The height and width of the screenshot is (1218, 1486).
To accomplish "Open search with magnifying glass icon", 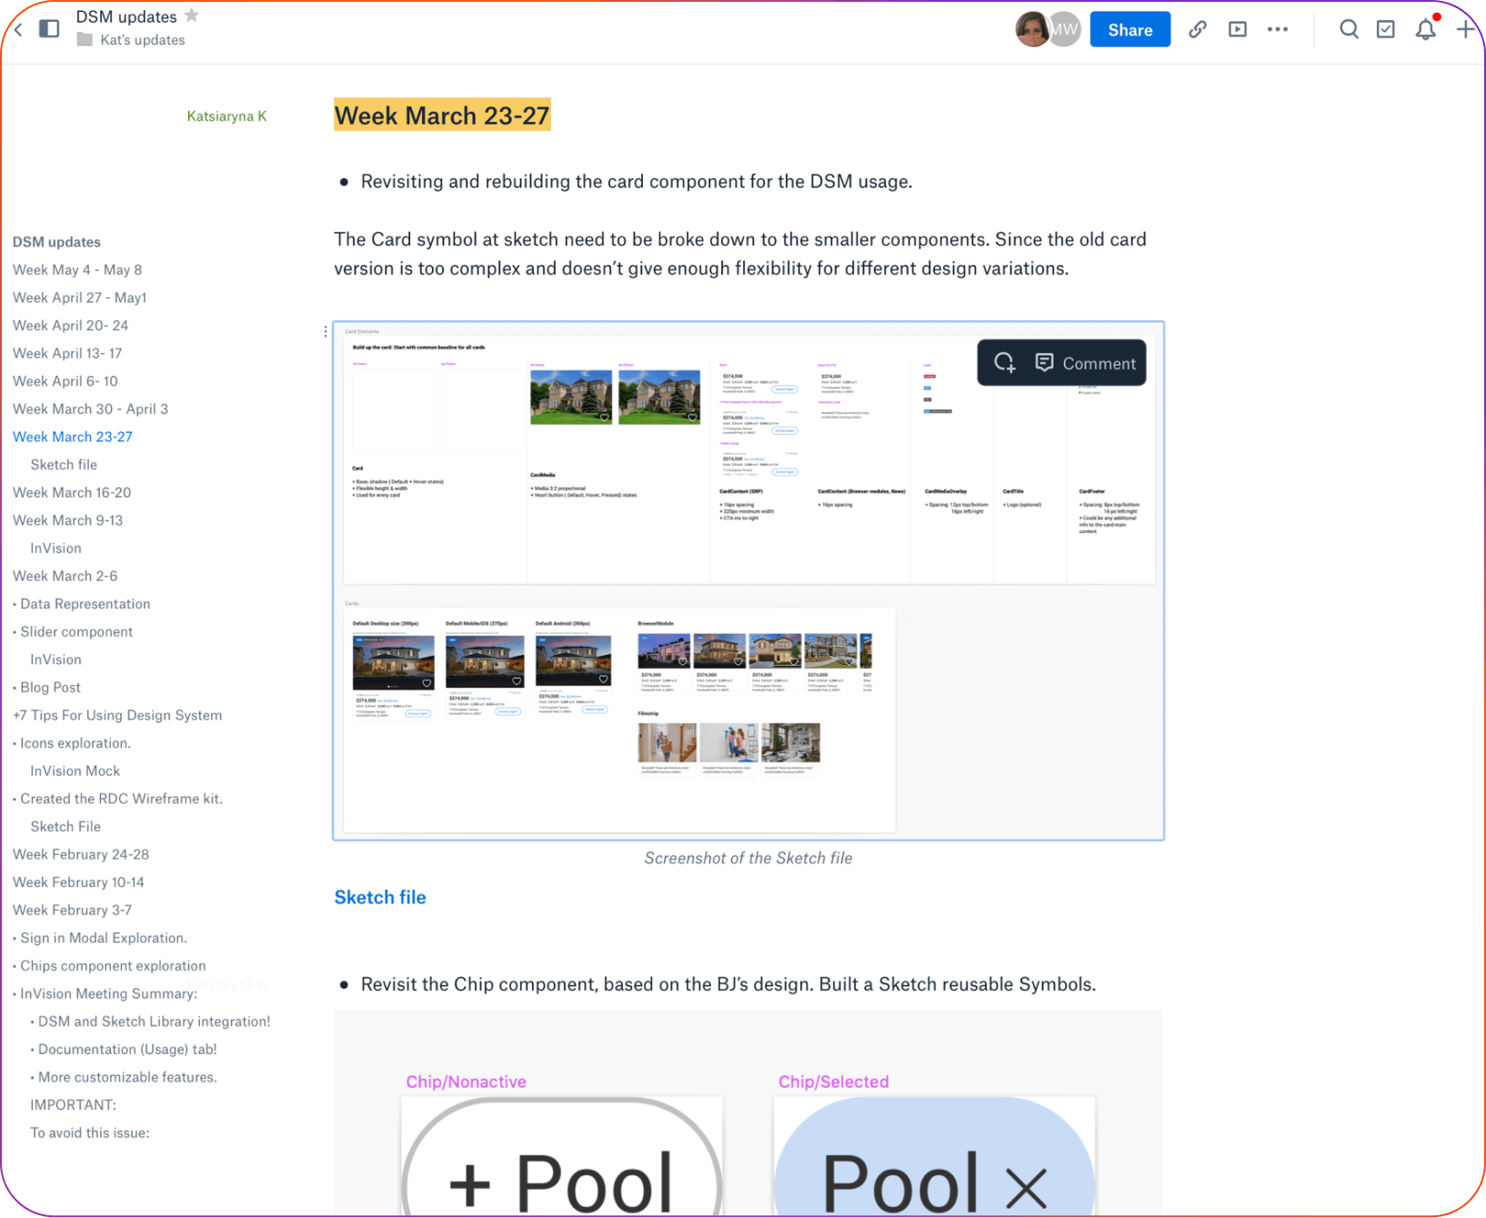I will click(1349, 29).
